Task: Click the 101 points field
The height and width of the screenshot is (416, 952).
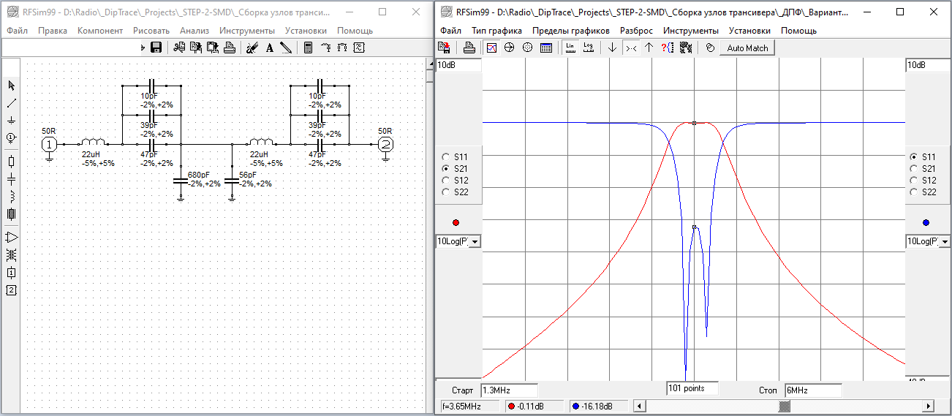Action: click(x=692, y=389)
